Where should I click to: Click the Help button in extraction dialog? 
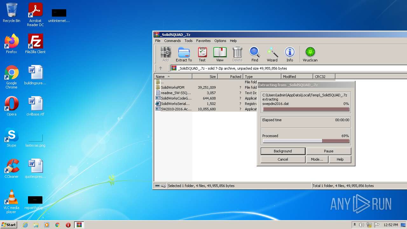coord(340,159)
